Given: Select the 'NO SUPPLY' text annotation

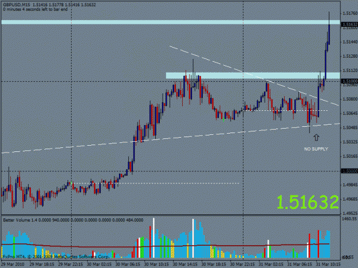Looking at the screenshot, I should [x=316, y=149].
